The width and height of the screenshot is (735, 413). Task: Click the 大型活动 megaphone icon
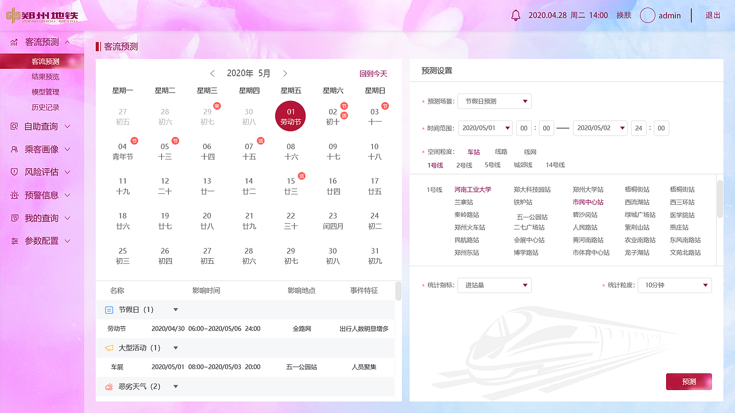109,348
